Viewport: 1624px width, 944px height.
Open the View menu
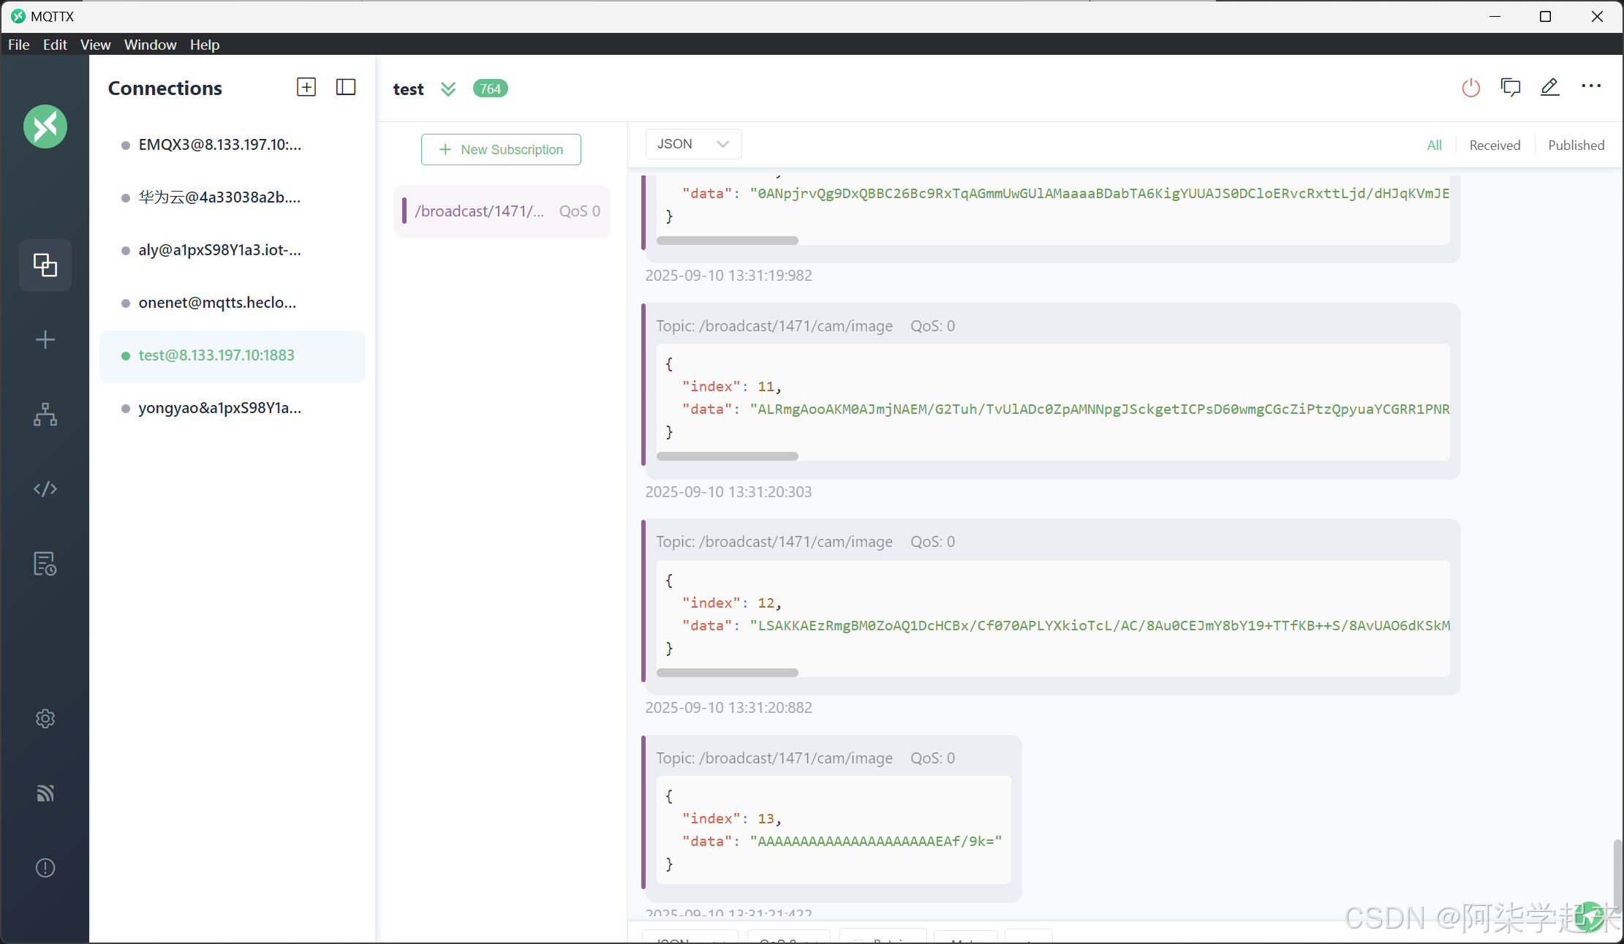point(95,45)
